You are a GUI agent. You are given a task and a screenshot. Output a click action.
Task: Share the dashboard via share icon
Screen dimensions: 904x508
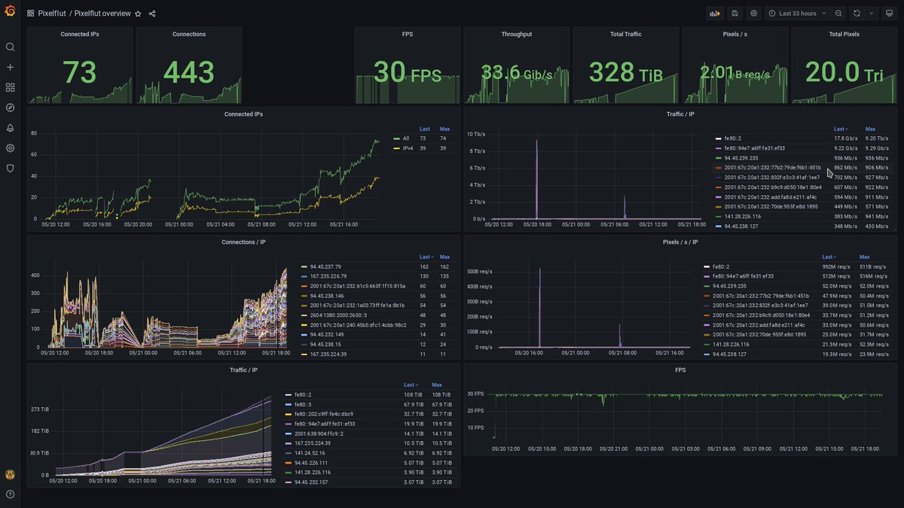coord(152,14)
